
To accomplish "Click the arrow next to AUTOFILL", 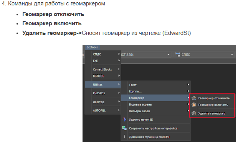I will [119, 110].
